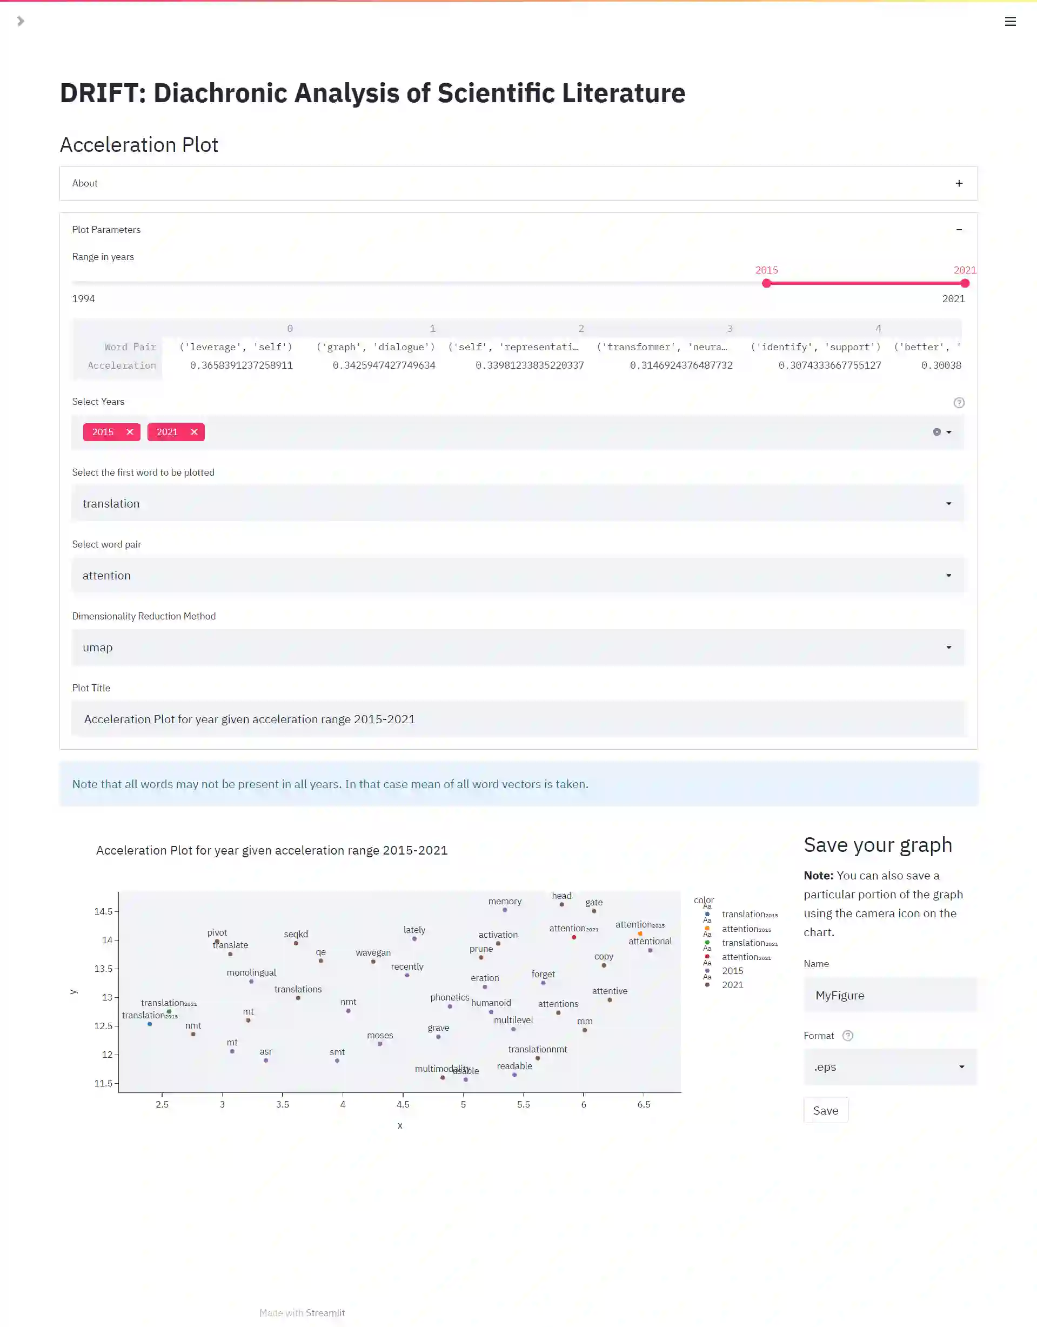Open the word pair dropdown showing attention

[517, 576]
